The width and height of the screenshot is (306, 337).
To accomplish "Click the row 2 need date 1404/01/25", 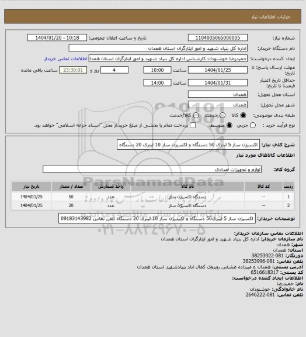I will pos(32,205).
